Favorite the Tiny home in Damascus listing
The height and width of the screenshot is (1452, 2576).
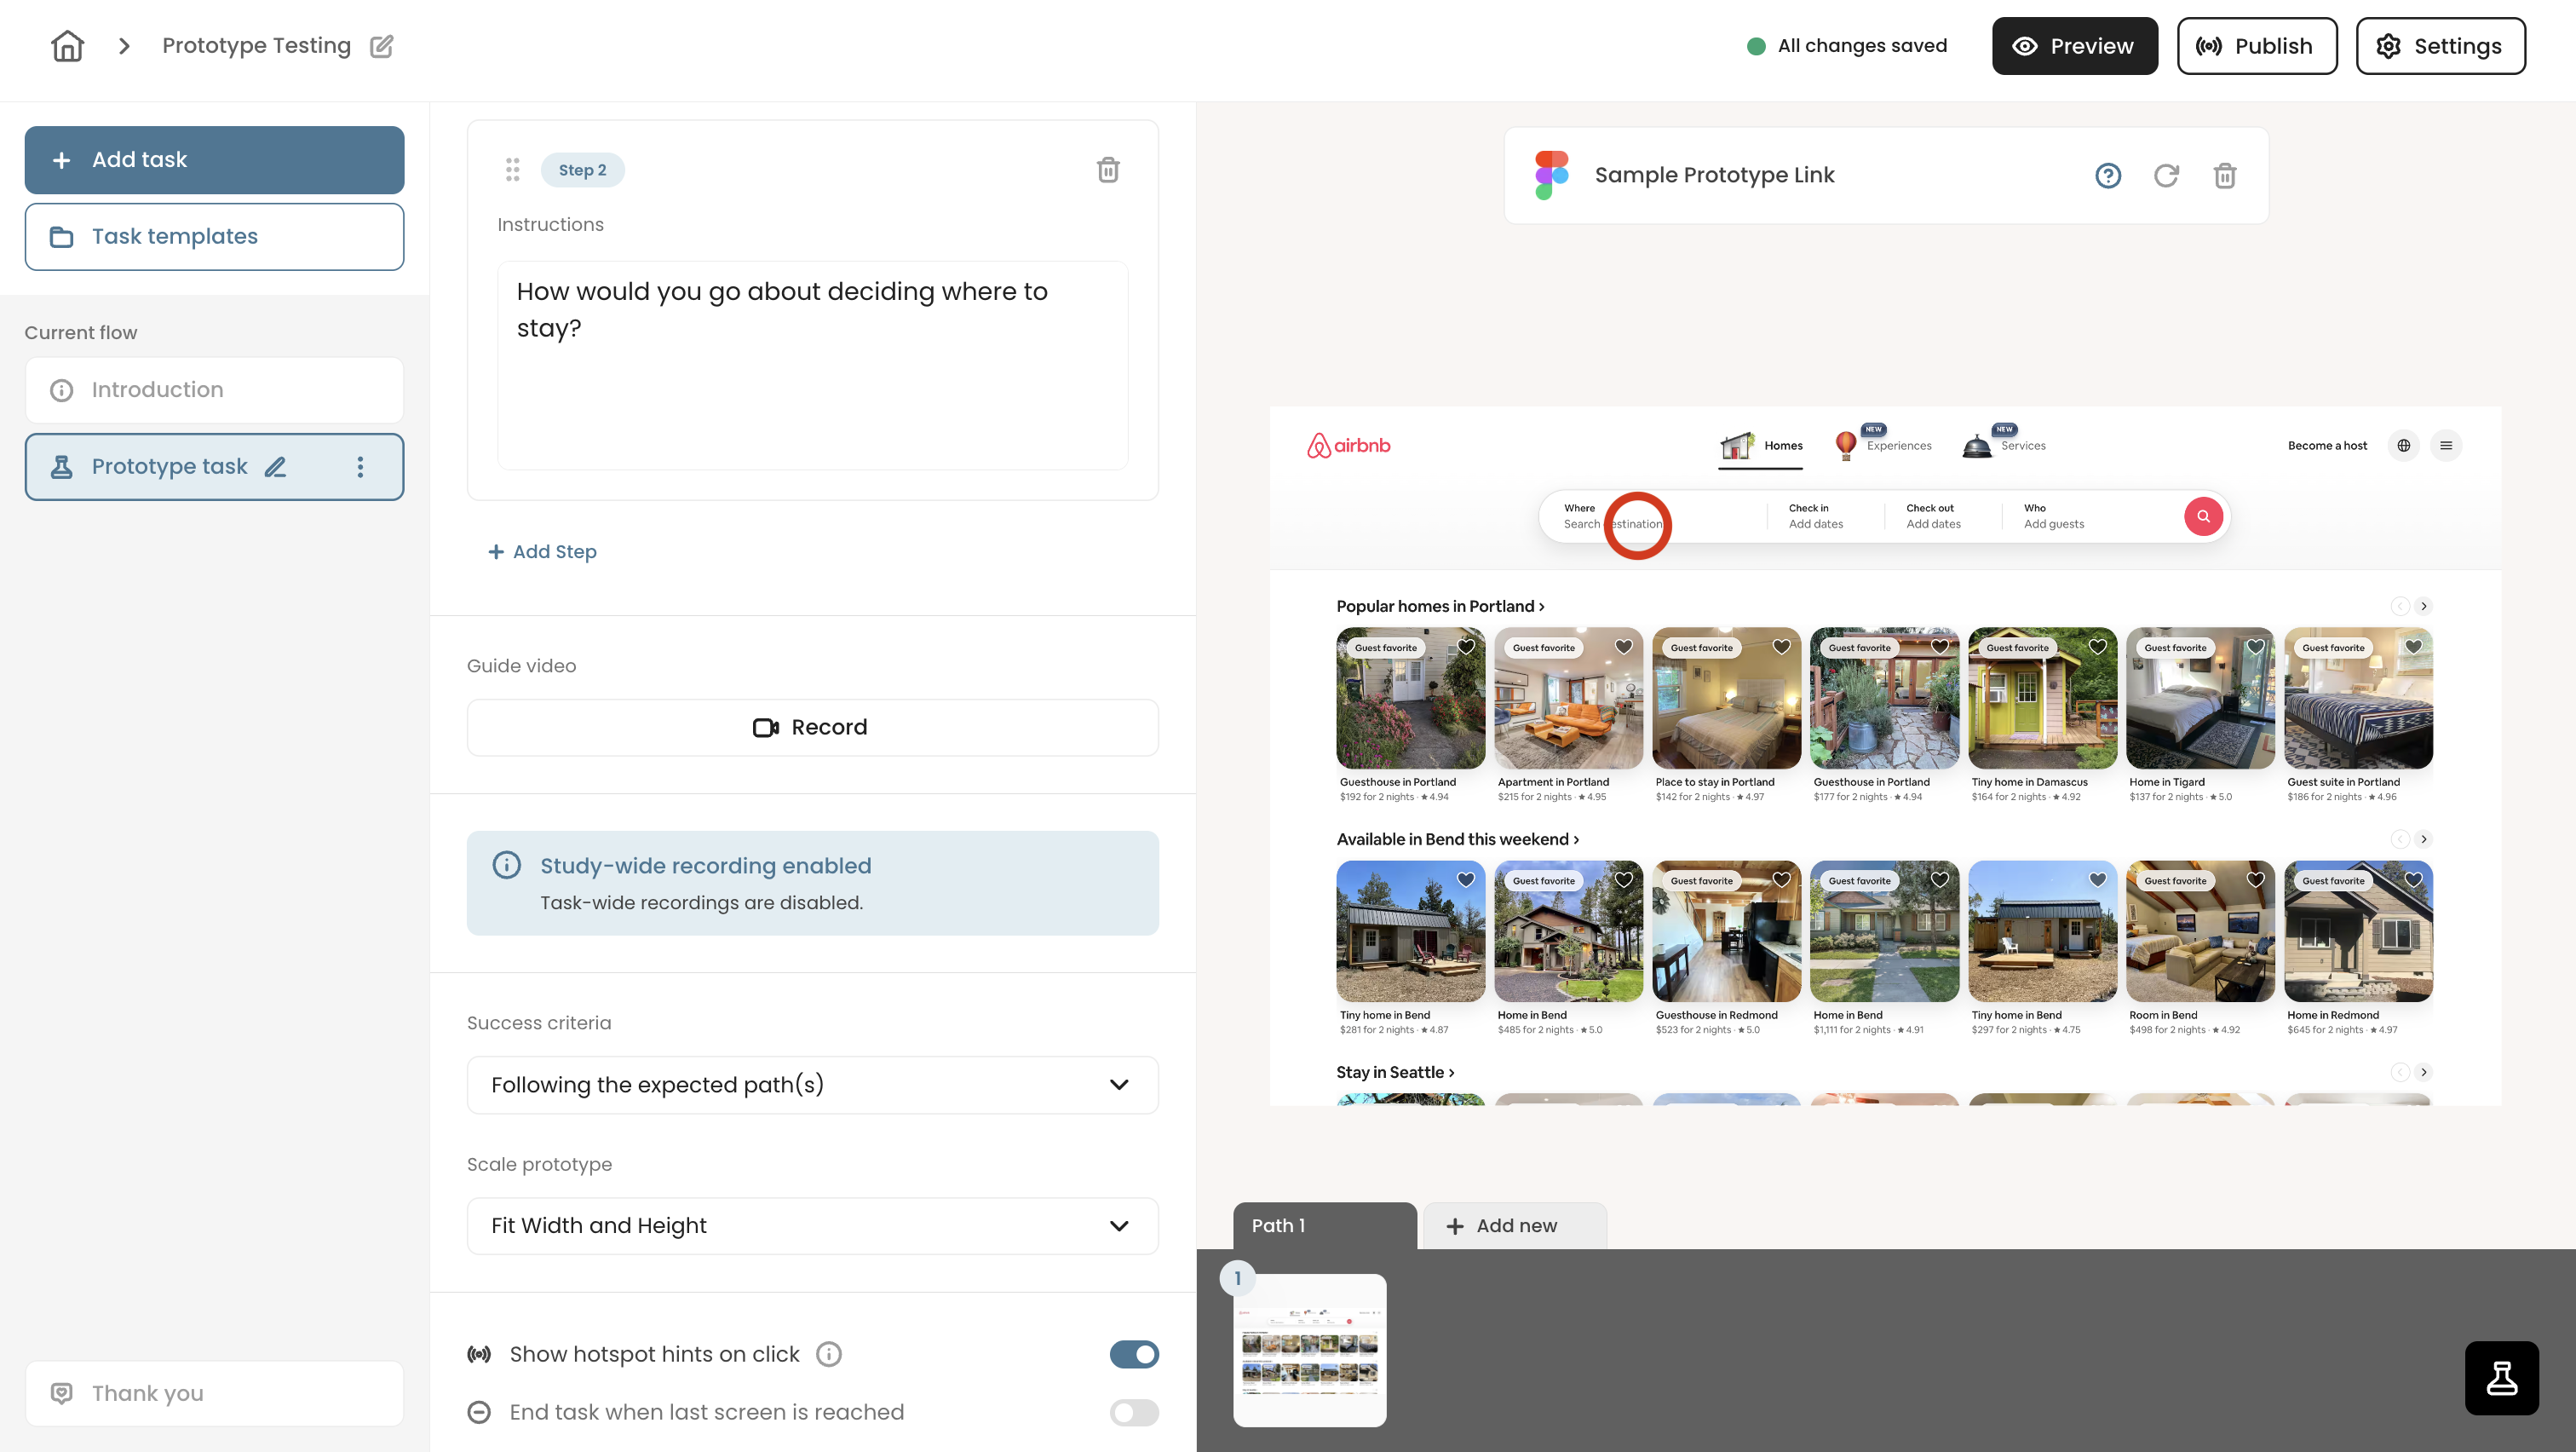pos(2098,647)
